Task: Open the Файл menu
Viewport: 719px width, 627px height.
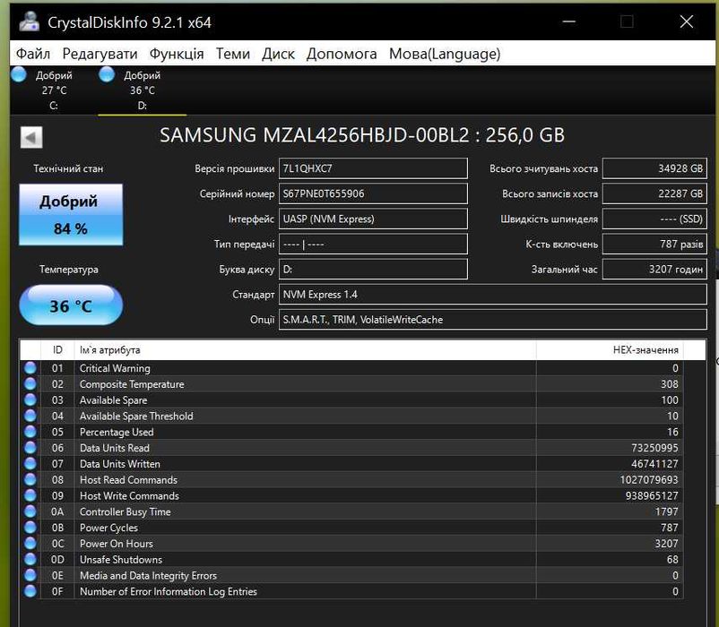Action: pos(33,54)
